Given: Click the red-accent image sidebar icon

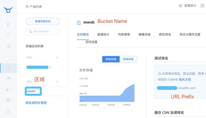Looking at the screenshot, I should (x=8, y=89).
